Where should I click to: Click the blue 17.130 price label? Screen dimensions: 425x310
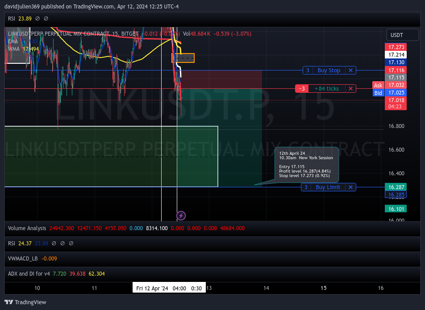point(396,62)
